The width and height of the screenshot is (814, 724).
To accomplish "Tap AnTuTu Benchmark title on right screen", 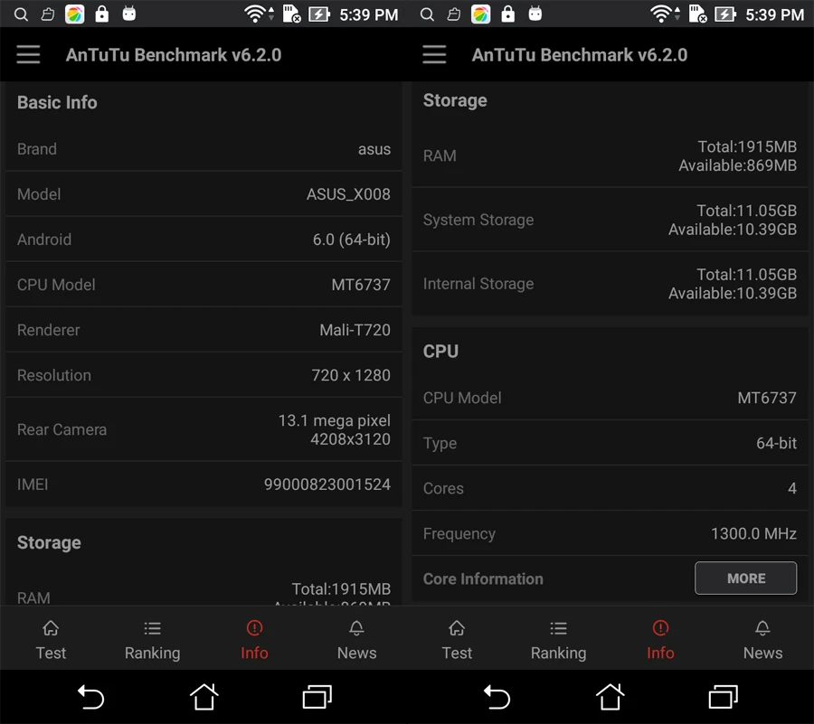I will pyautogui.click(x=580, y=55).
